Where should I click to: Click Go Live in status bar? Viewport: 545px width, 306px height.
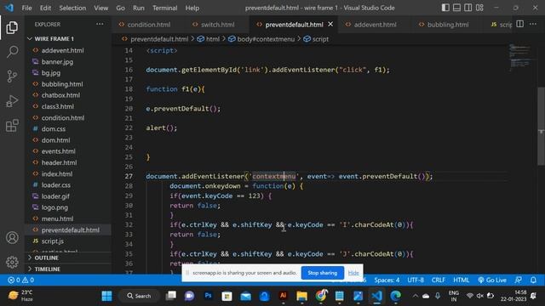492,280
